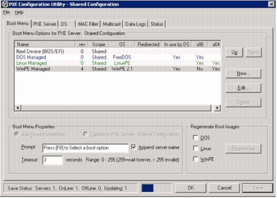Open the Help menu
277x198 pixels.
19,13
